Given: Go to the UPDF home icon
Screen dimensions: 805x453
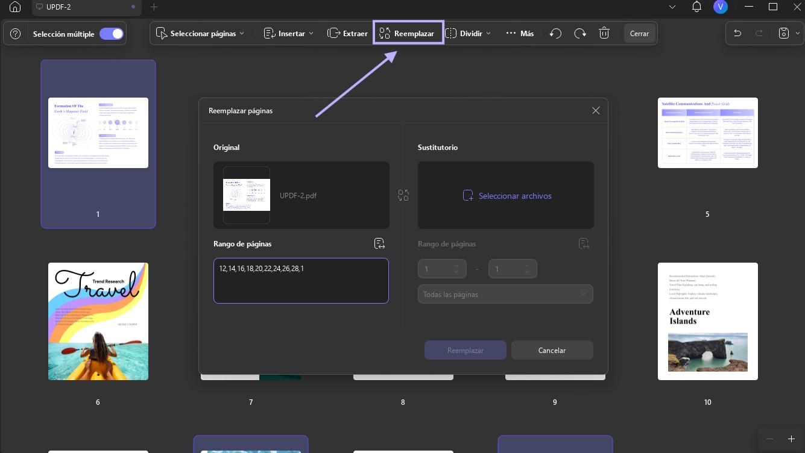Looking at the screenshot, I should click(15, 7).
